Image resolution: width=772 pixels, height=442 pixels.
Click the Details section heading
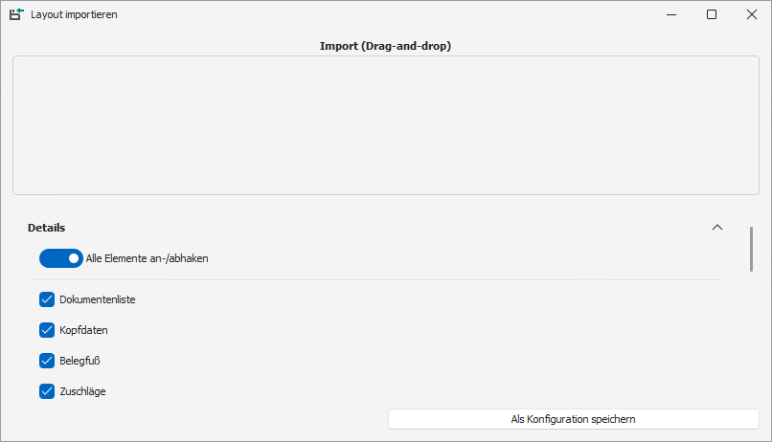46,228
